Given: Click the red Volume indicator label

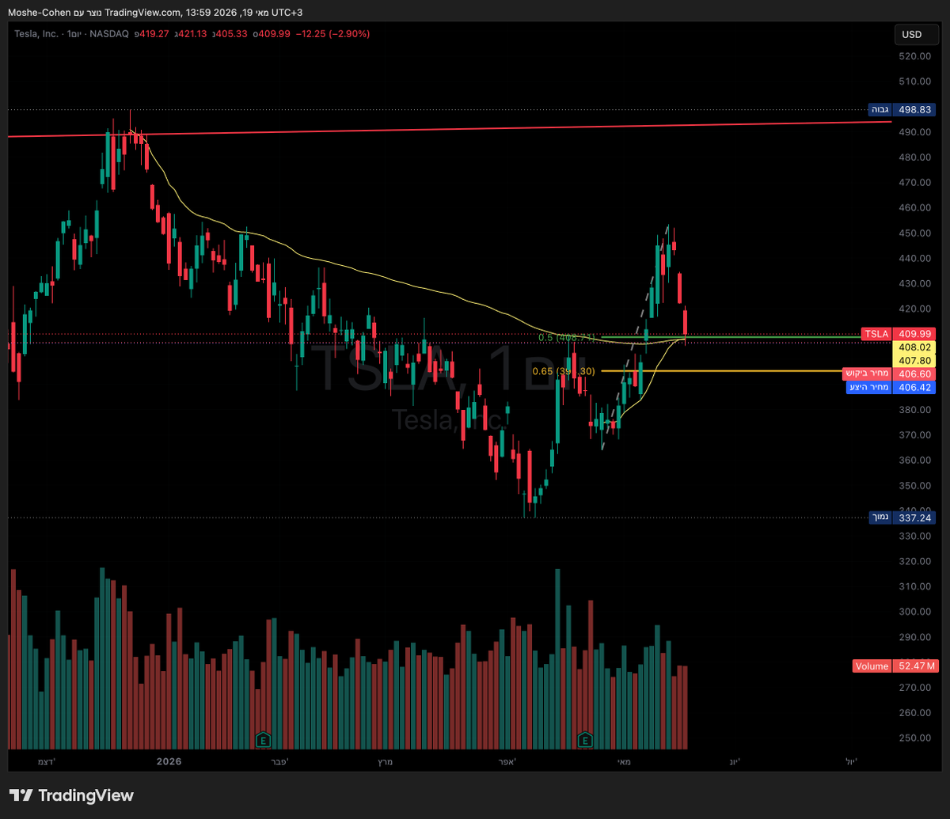Looking at the screenshot, I should coord(872,666).
